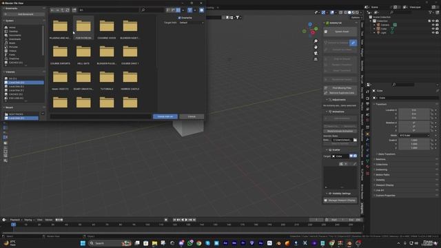Hide Cube in viewport via eye icon
The height and width of the screenshot is (248, 441).
coord(433,29)
